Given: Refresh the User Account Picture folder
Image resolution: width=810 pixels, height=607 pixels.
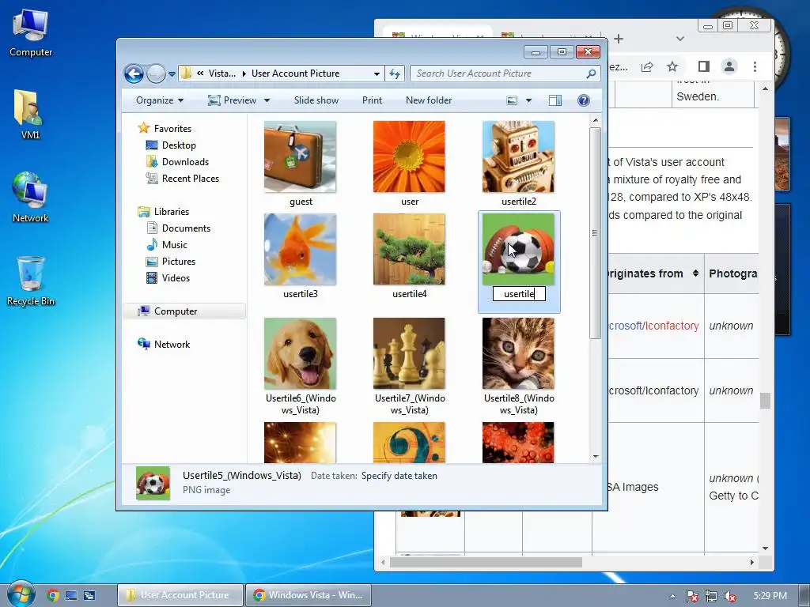Looking at the screenshot, I should pos(395,74).
